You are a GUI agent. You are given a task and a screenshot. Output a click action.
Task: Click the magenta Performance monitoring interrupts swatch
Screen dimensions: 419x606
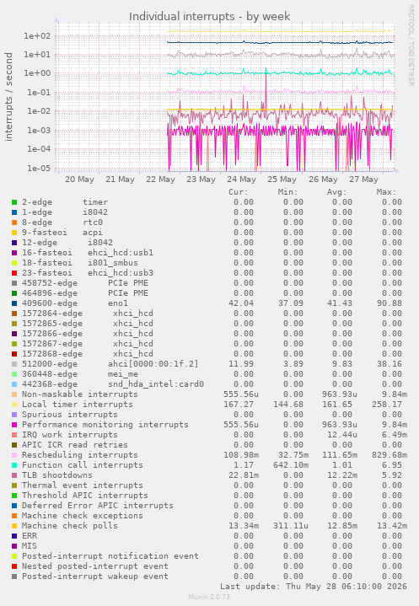14,425
